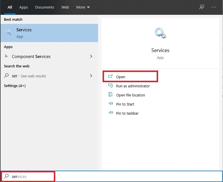Image resolution: width=223 pixels, height=182 pixels.
Task: Click the Services title in preview pane
Action: (160, 50)
